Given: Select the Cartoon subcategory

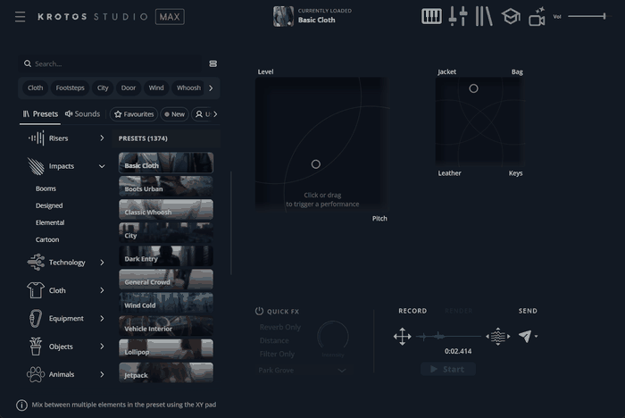Looking at the screenshot, I should pos(47,239).
